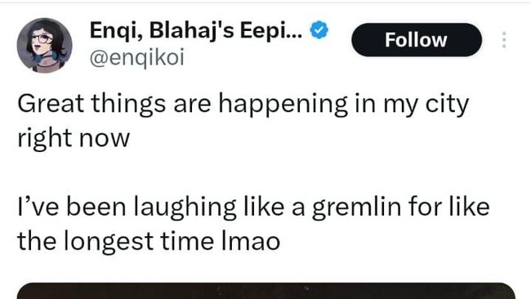This screenshot has height=299, width=531.
Task: Click the blue verified checkmark badge
Action: (x=319, y=29)
